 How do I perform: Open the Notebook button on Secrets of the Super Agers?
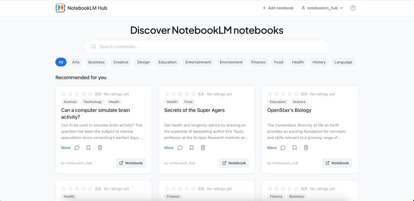point(234,163)
